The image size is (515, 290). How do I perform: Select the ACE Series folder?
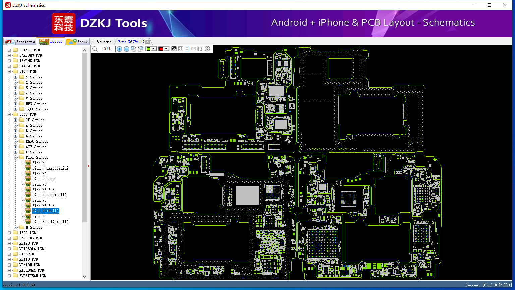(x=36, y=147)
